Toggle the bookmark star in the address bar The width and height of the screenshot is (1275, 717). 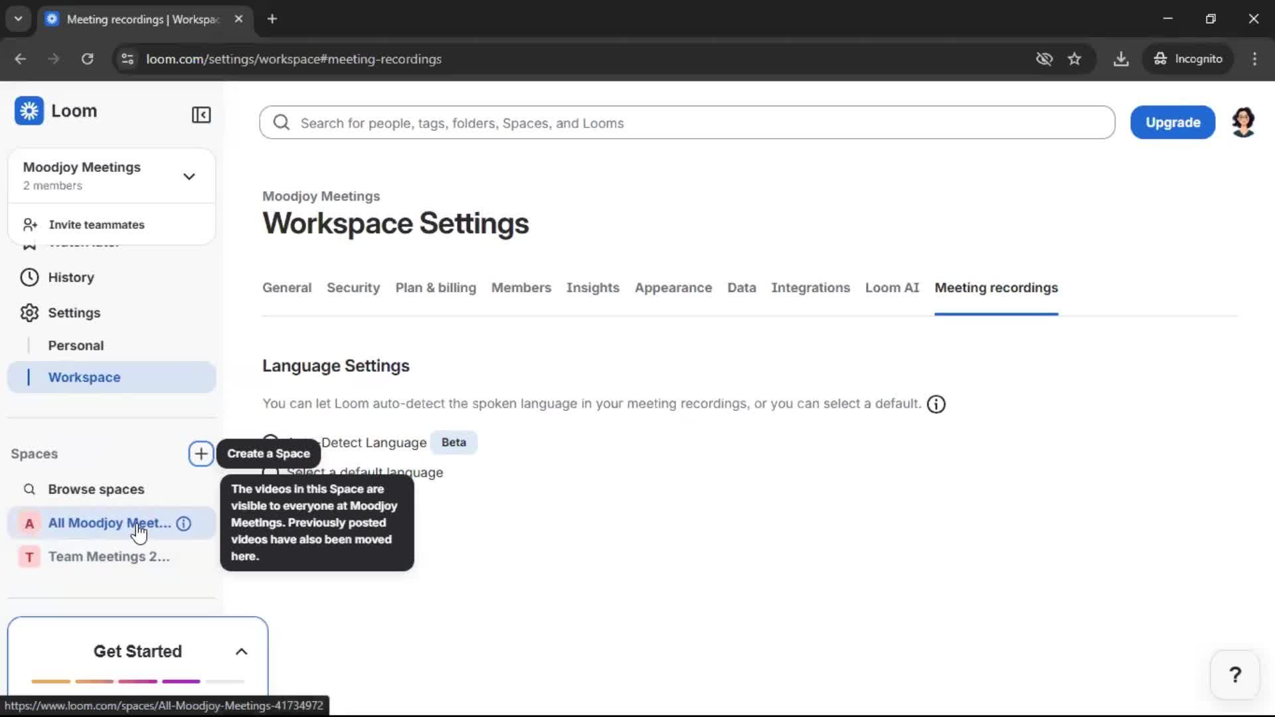pyautogui.click(x=1075, y=58)
